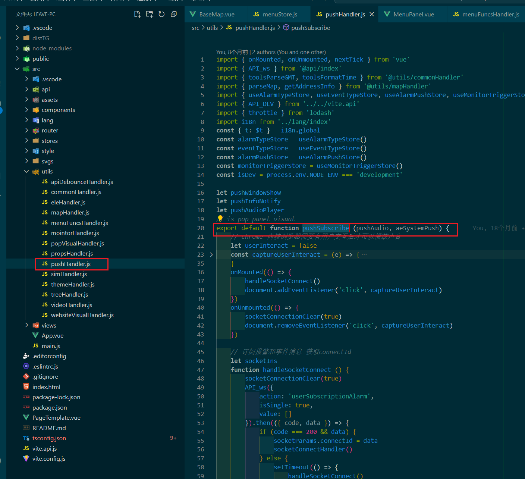The image size is (525, 479).
Task: Click the New Folder icon in explorer header
Action: coord(150,14)
